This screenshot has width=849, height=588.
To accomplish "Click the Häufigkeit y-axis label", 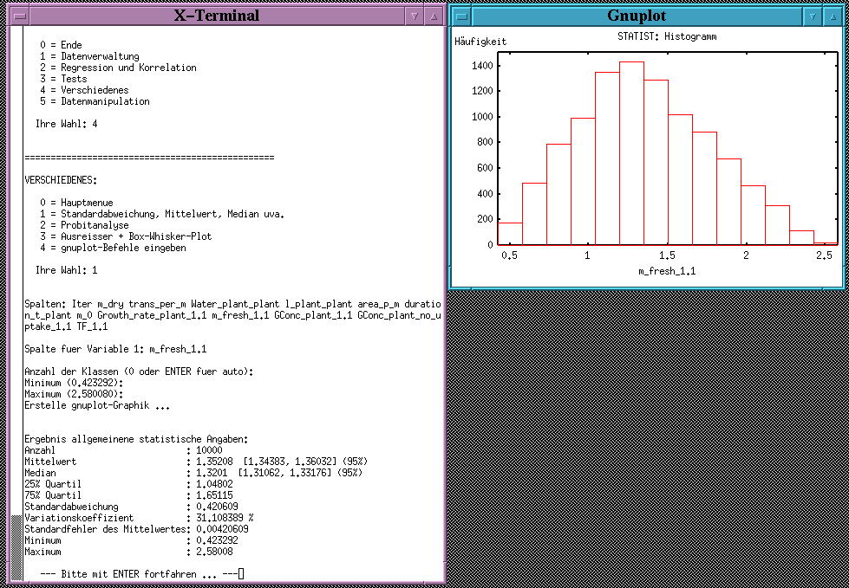I will [480, 42].
